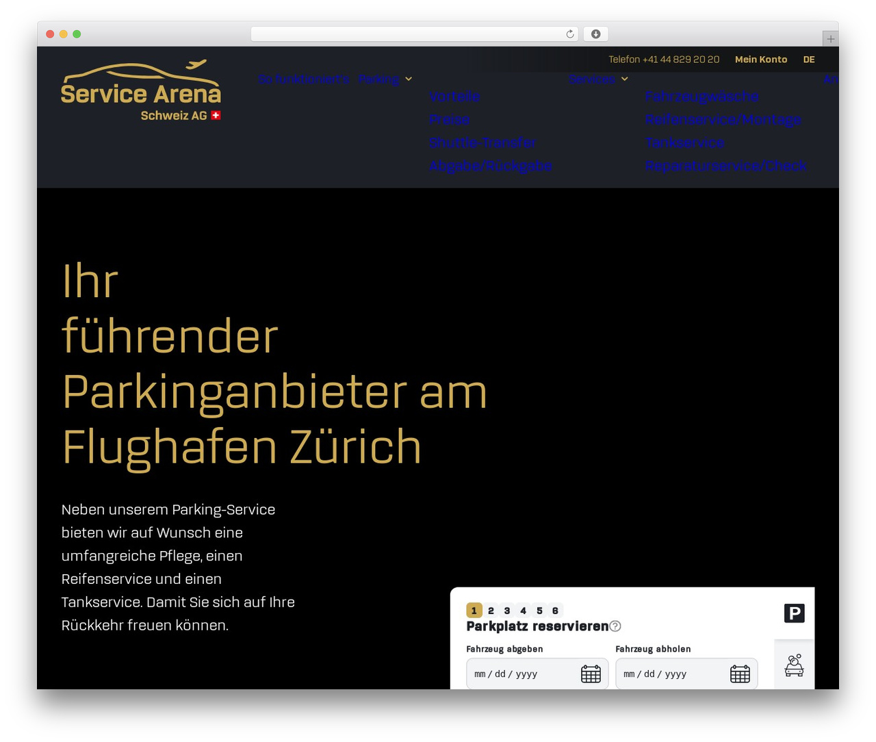Screen dimensions: 876x742
Task: Click the heading "Parkplatz reservieren"
Action: 537,626
